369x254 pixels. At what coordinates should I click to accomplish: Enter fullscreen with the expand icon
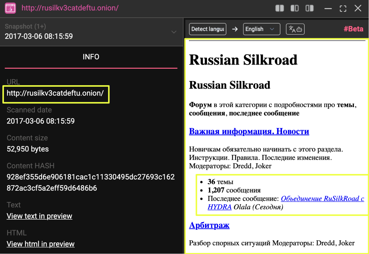coord(343,8)
